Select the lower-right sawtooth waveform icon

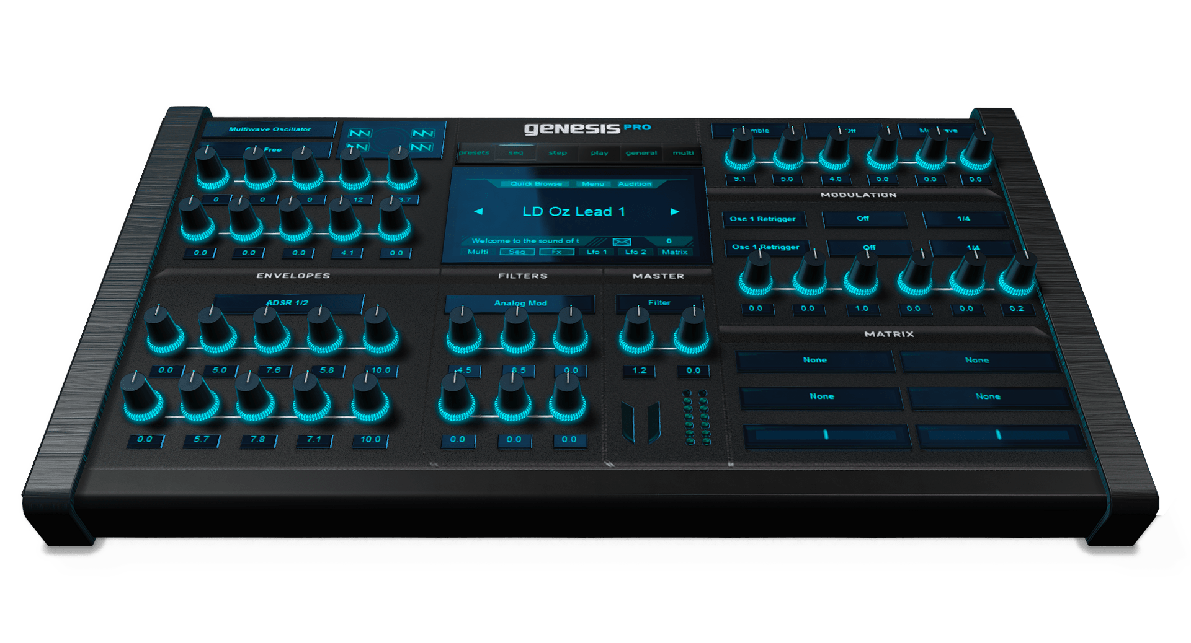point(421,147)
